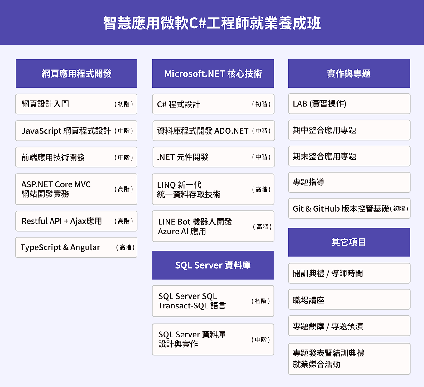Click the 網頁應用程式開發 category header

point(76,73)
